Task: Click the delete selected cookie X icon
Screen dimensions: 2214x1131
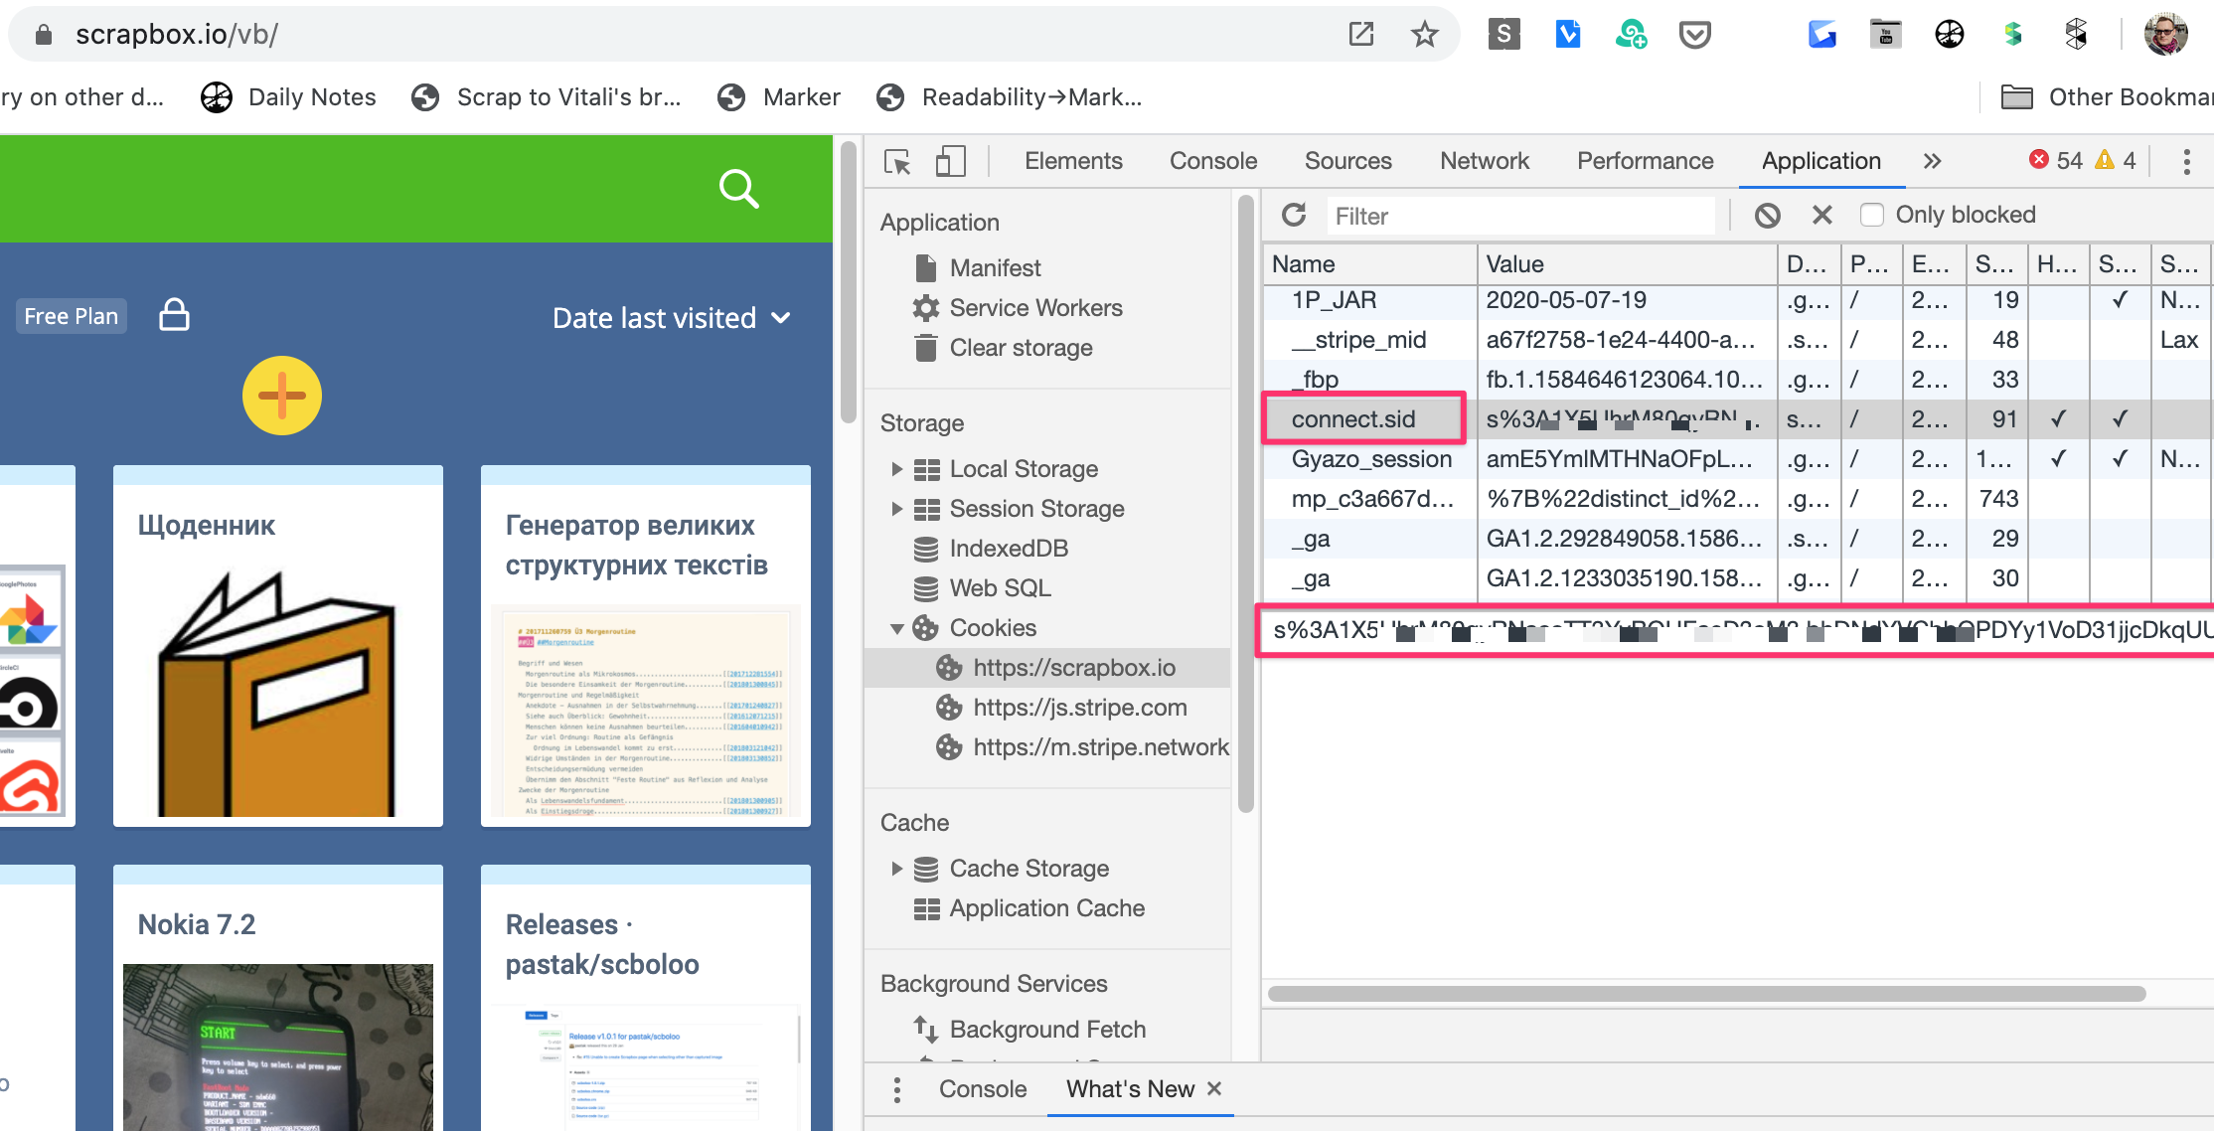Action: [1822, 215]
